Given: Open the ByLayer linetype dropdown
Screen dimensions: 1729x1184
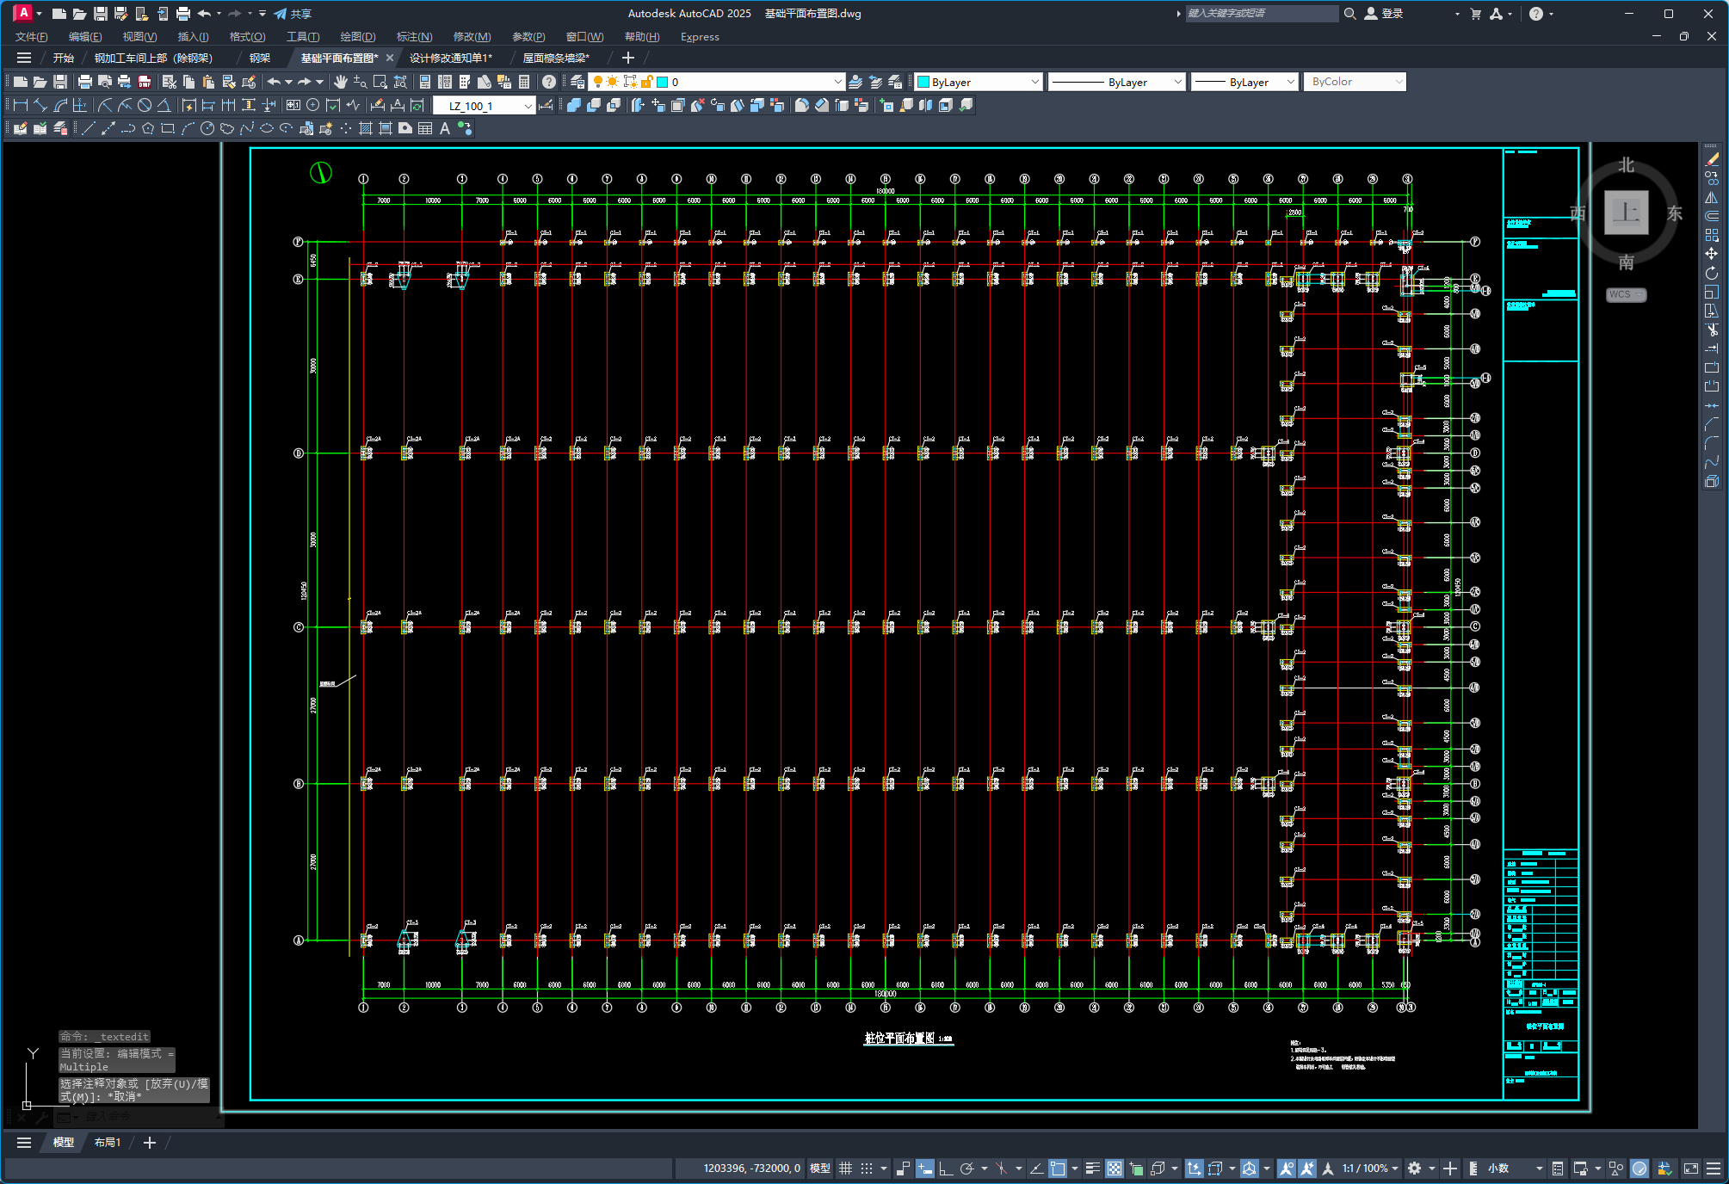Looking at the screenshot, I should 1117,82.
